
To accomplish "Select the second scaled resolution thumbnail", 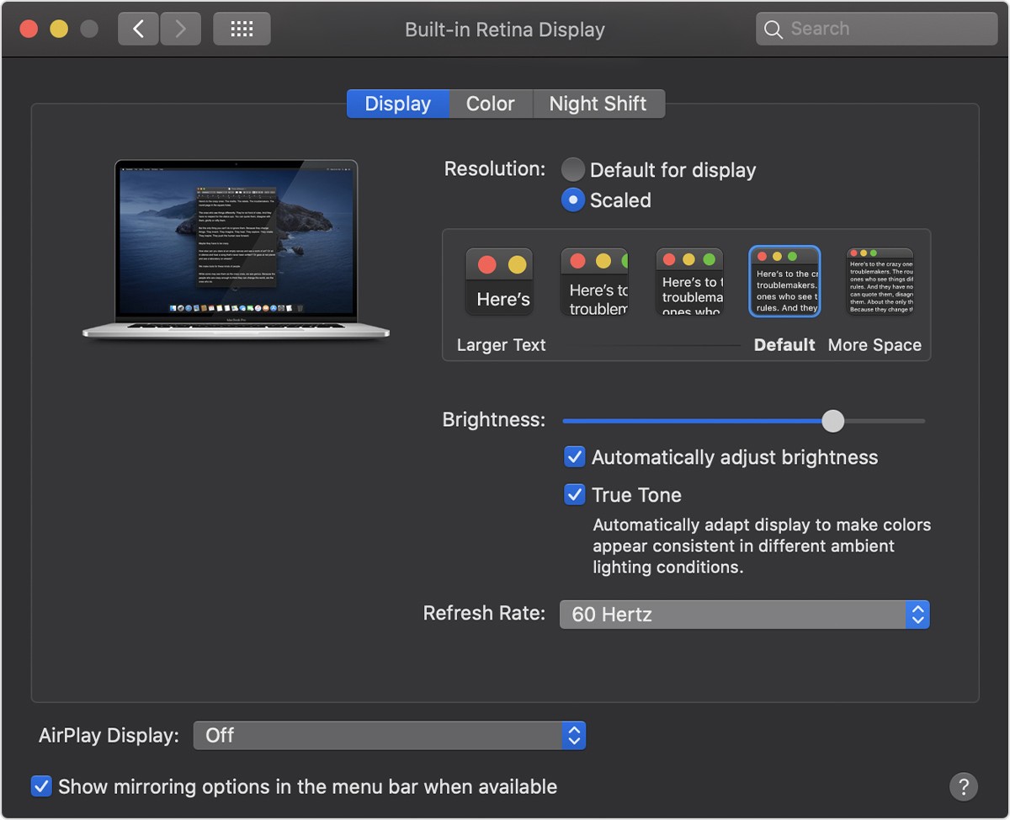I will tap(594, 282).
